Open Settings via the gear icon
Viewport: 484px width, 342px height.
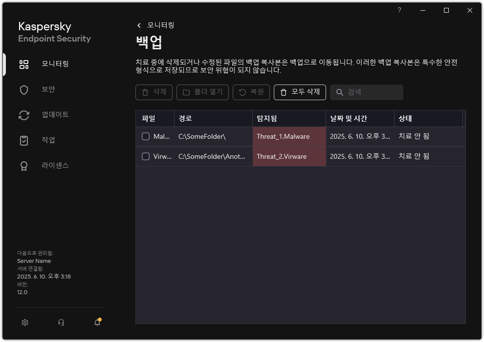point(24,322)
